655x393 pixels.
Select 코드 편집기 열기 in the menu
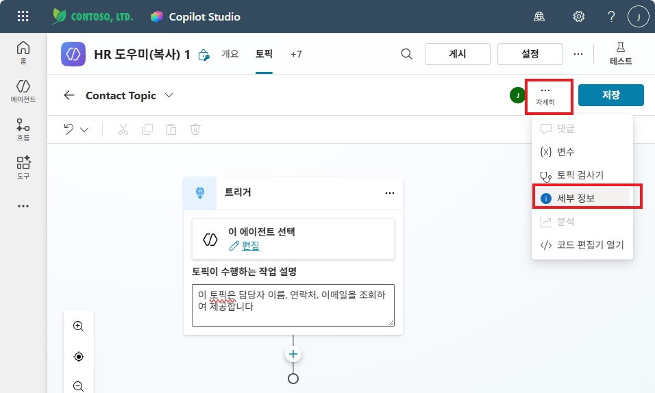point(582,244)
